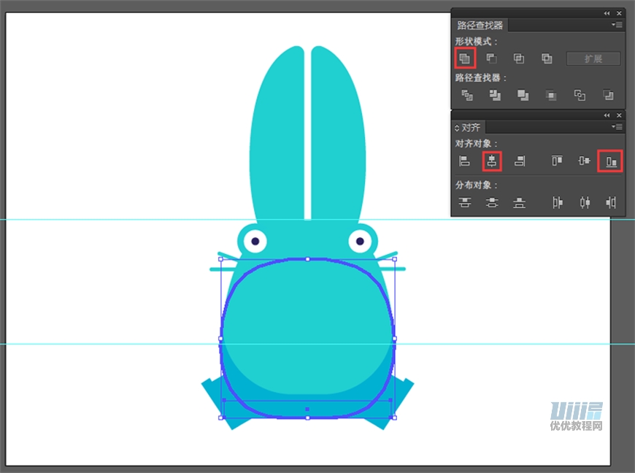Apply the Divide pathfinder icon
Viewport: 635px width, 473px height.
tap(467, 95)
